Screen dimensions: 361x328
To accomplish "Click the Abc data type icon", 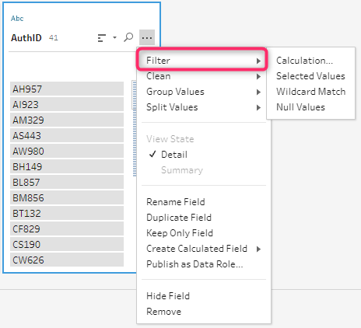I will coord(17,19).
